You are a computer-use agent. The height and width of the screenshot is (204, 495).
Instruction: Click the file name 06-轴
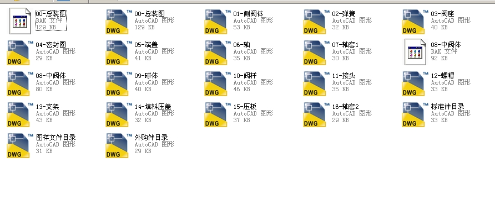pyautogui.click(x=241, y=45)
